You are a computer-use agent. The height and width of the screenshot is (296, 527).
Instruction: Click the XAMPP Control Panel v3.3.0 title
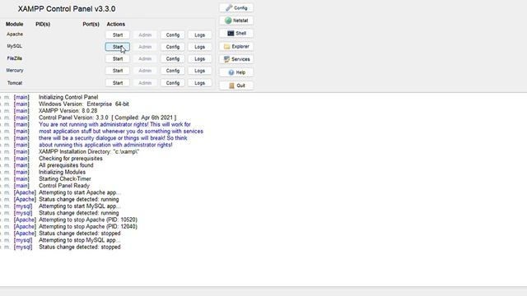pyautogui.click(x=67, y=9)
